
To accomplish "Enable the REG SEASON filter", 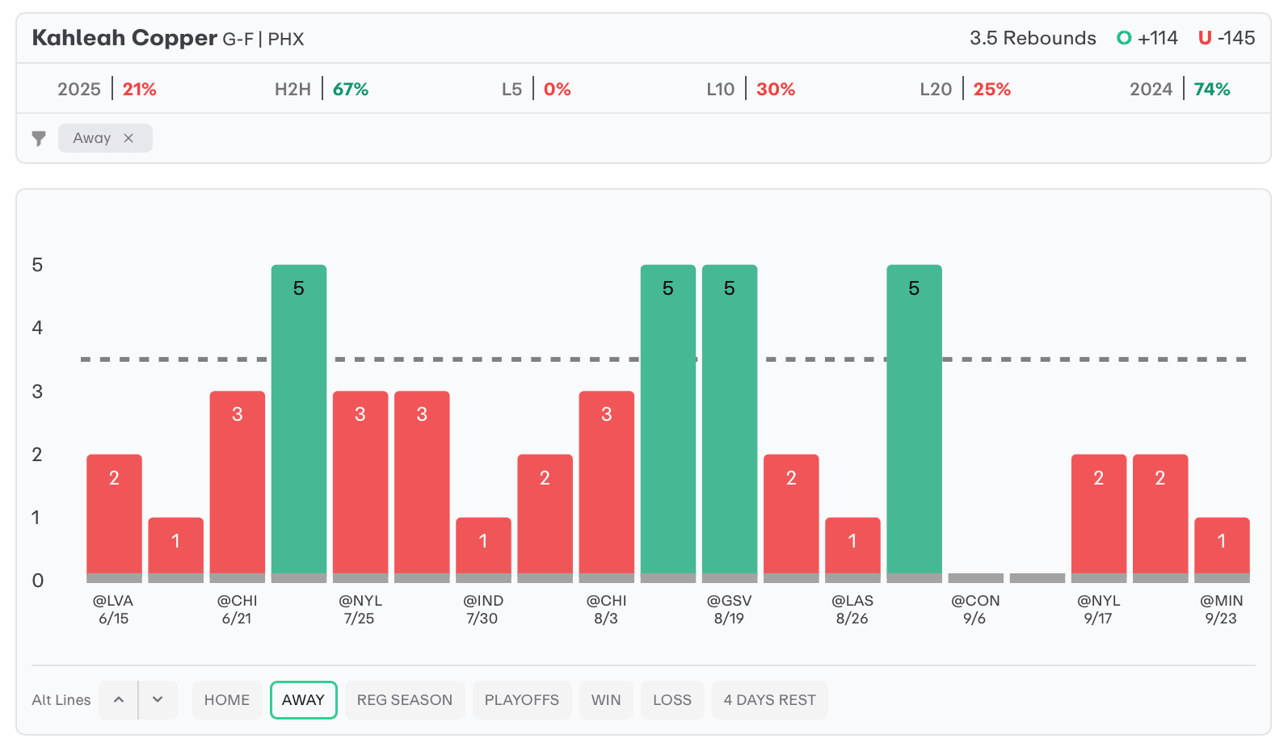I will (x=404, y=699).
